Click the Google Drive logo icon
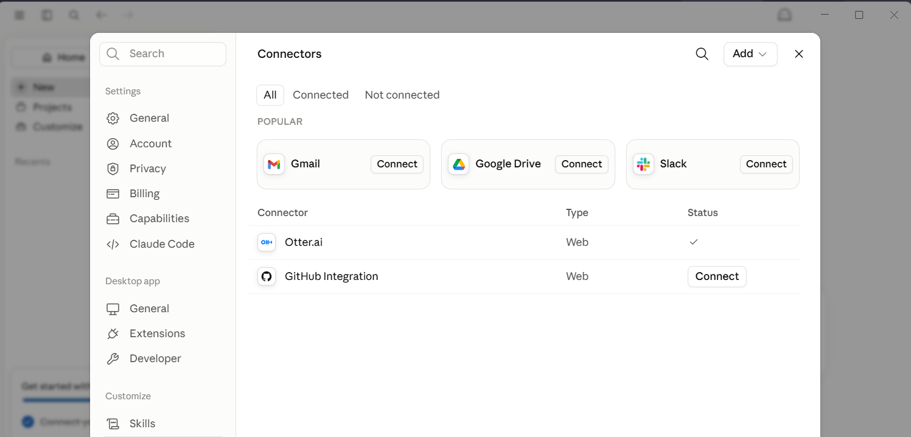This screenshot has height=437, width=911. coord(458,164)
